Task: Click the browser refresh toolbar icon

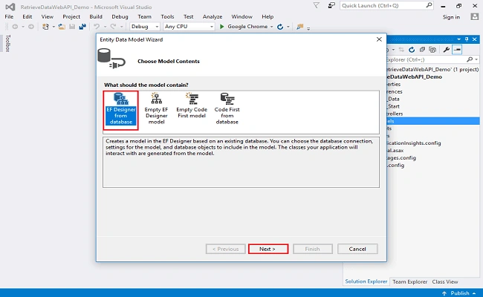Action: tap(280, 27)
